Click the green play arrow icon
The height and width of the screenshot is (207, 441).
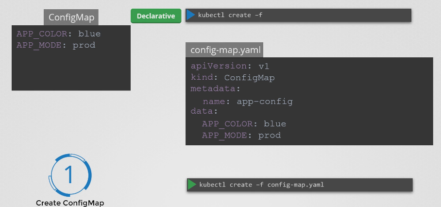(x=192, y=185)
